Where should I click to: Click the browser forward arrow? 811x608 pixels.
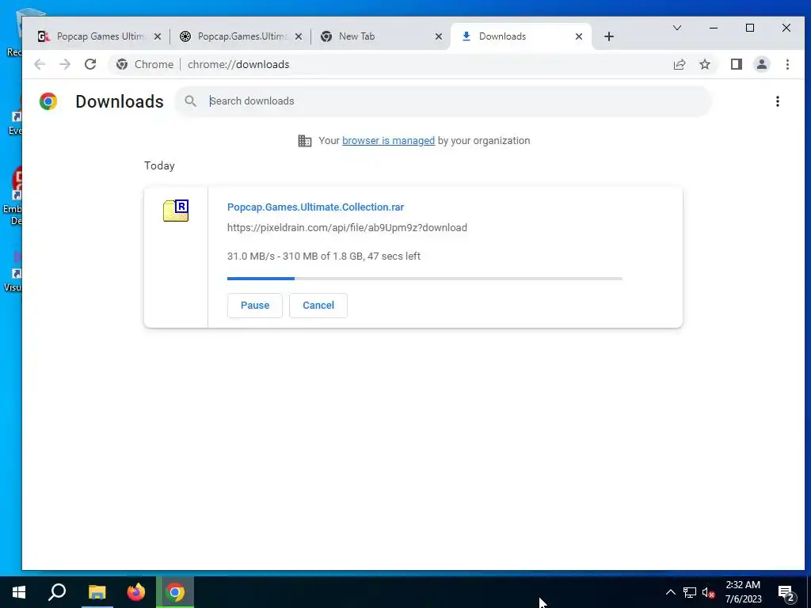[65, 64]
